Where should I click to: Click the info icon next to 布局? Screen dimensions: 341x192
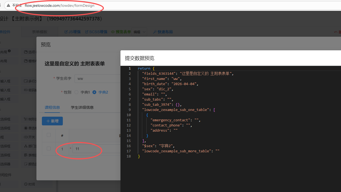tap(9, 51)
